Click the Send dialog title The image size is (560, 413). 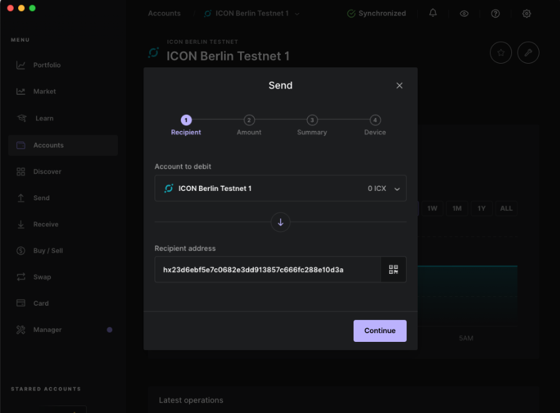[281, 85]
